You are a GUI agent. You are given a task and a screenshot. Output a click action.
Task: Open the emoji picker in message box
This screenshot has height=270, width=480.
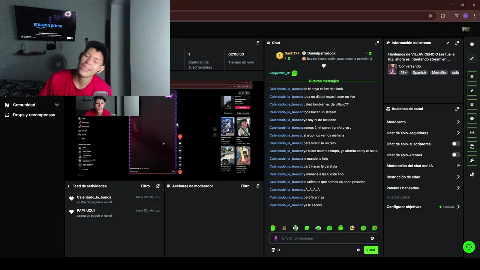372,238
